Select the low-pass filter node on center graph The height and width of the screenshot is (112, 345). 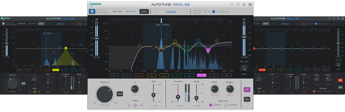point(227,46)
